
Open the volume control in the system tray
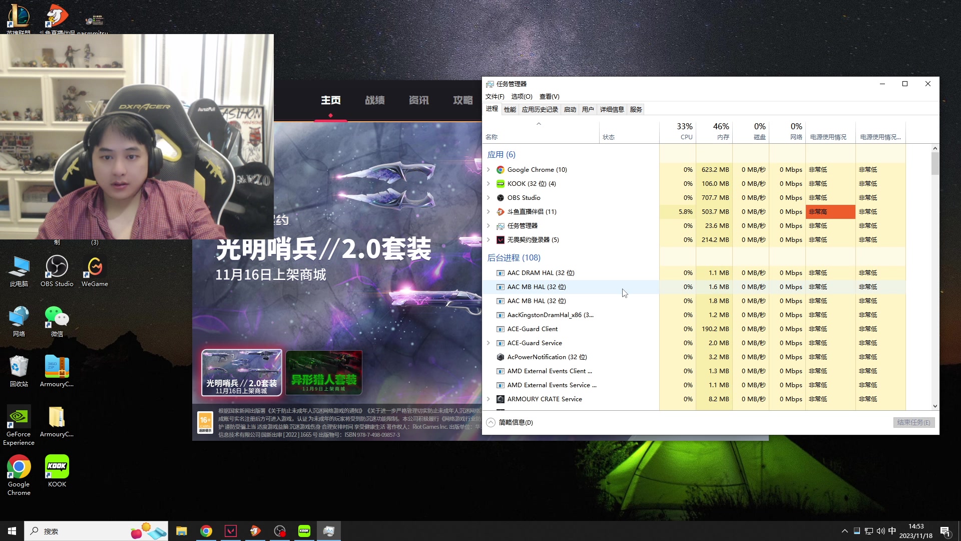tap(880, 531)
